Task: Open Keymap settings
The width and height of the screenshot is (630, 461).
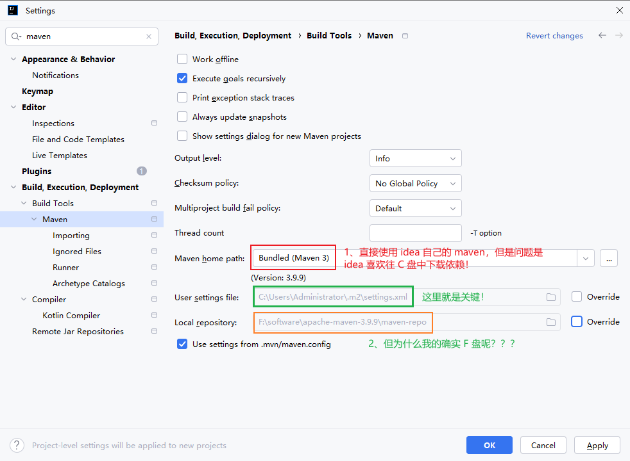Action: click(37, 92)
